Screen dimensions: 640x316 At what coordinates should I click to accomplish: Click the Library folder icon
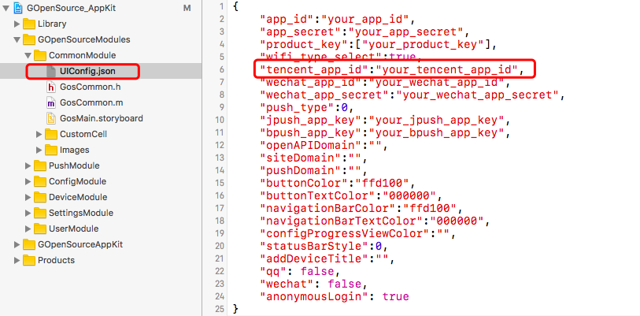(x=29, y=24)
